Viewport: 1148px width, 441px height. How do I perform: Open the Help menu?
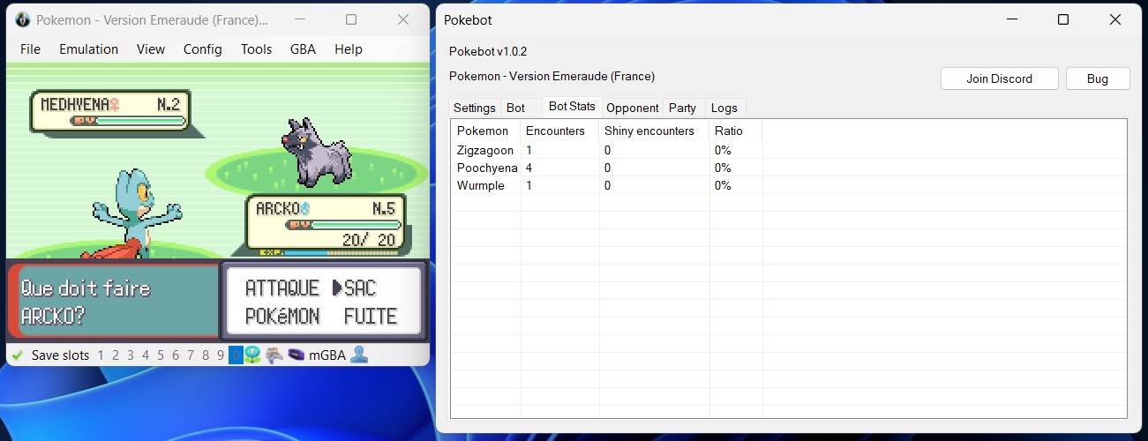(x=349, y=49)
